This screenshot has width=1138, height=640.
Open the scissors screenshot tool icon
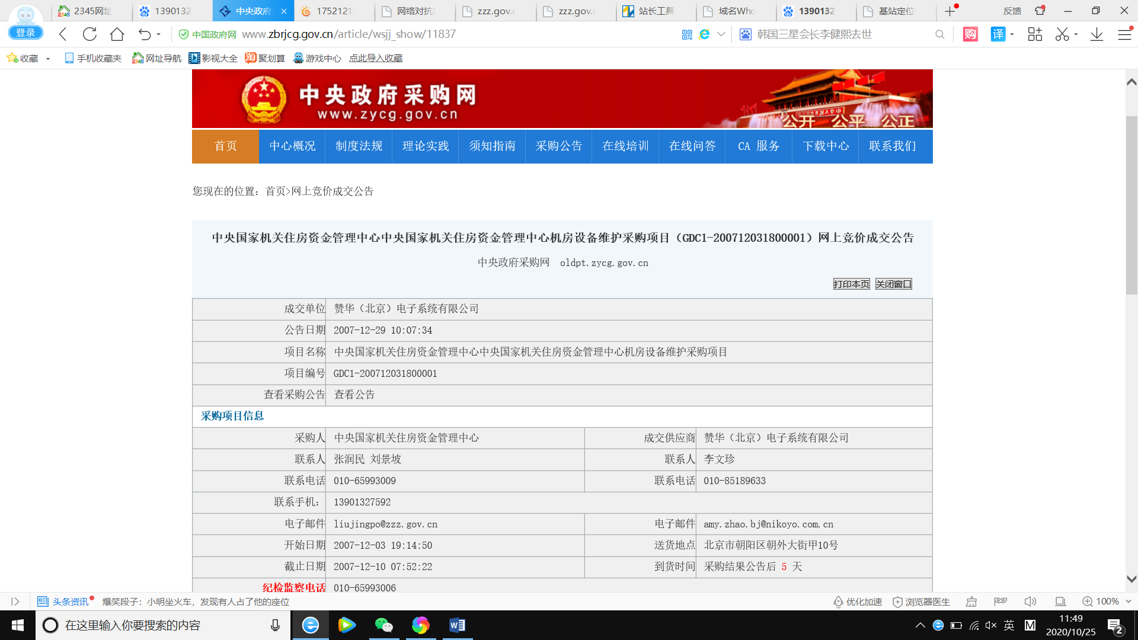pyautogui.click(x=1062, y=34)
